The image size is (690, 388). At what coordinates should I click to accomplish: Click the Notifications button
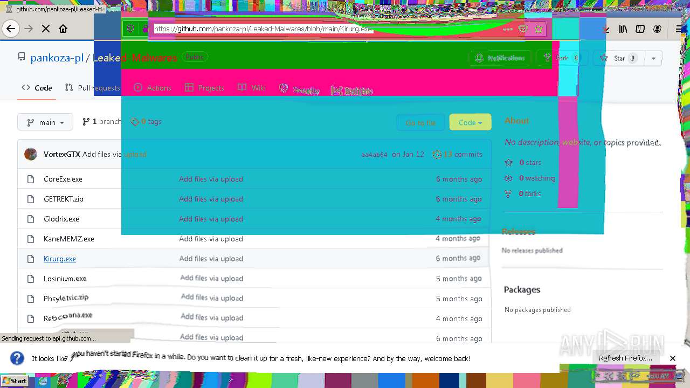point(501,58)
